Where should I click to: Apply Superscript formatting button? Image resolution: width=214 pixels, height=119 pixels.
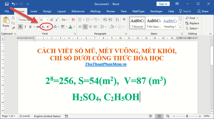[48, 27]
